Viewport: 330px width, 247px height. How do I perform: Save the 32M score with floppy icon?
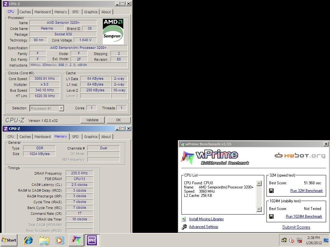click(x=271, y=191)
